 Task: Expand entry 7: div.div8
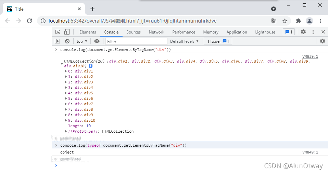(x=66, y=109)
